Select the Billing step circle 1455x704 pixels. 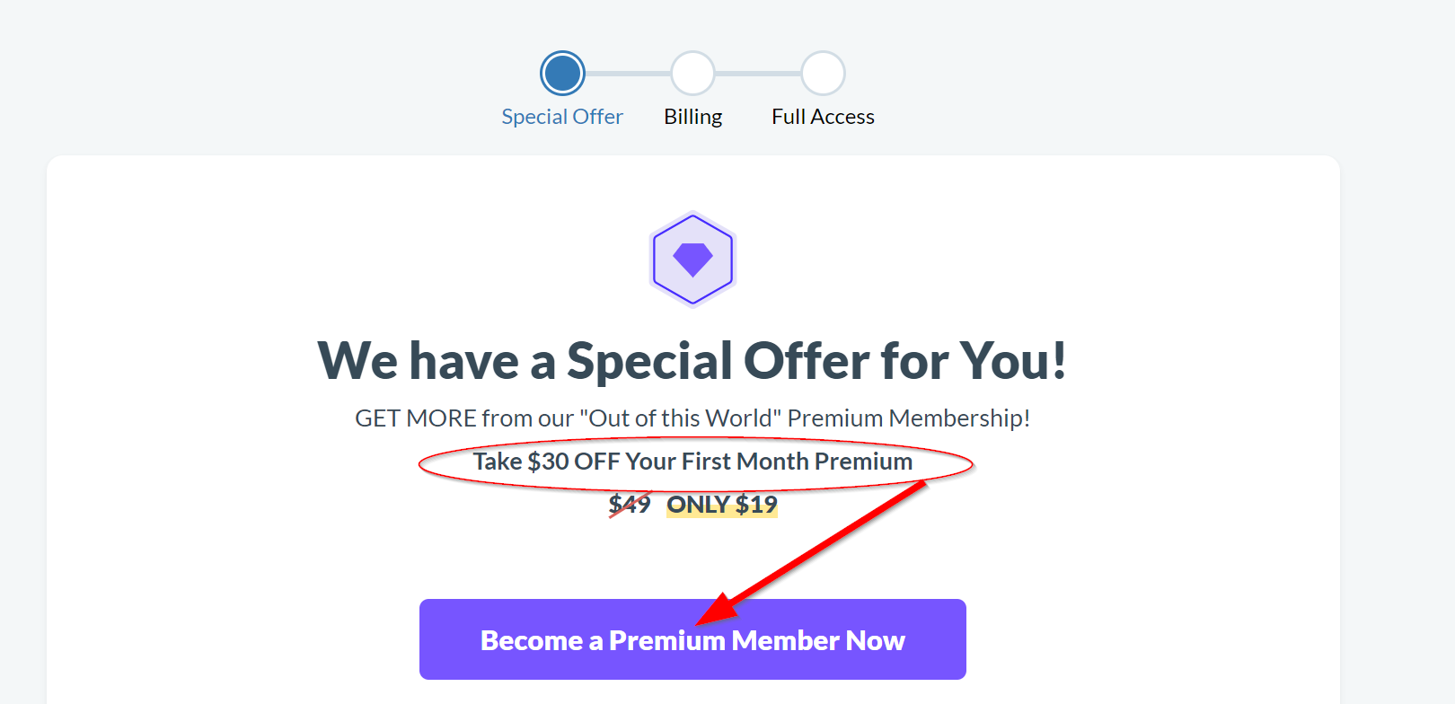[x=692, y=74]
